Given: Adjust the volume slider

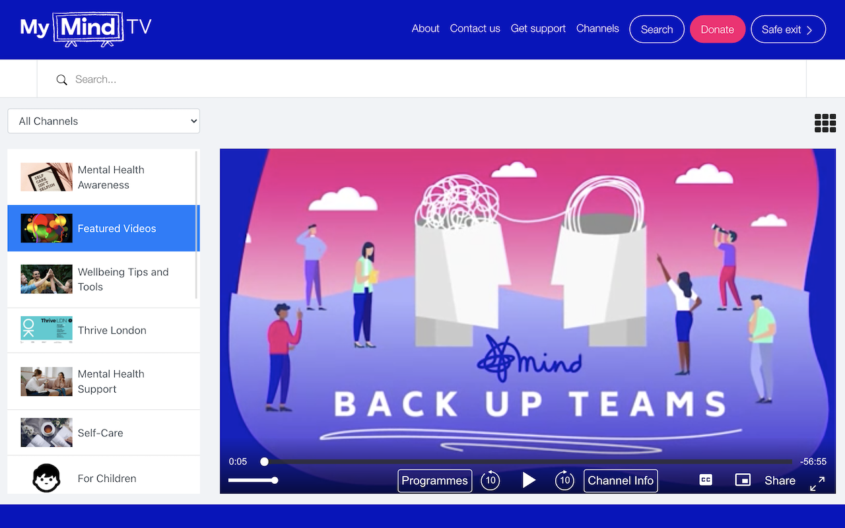Looking at the screenshot, I should 252,480.
